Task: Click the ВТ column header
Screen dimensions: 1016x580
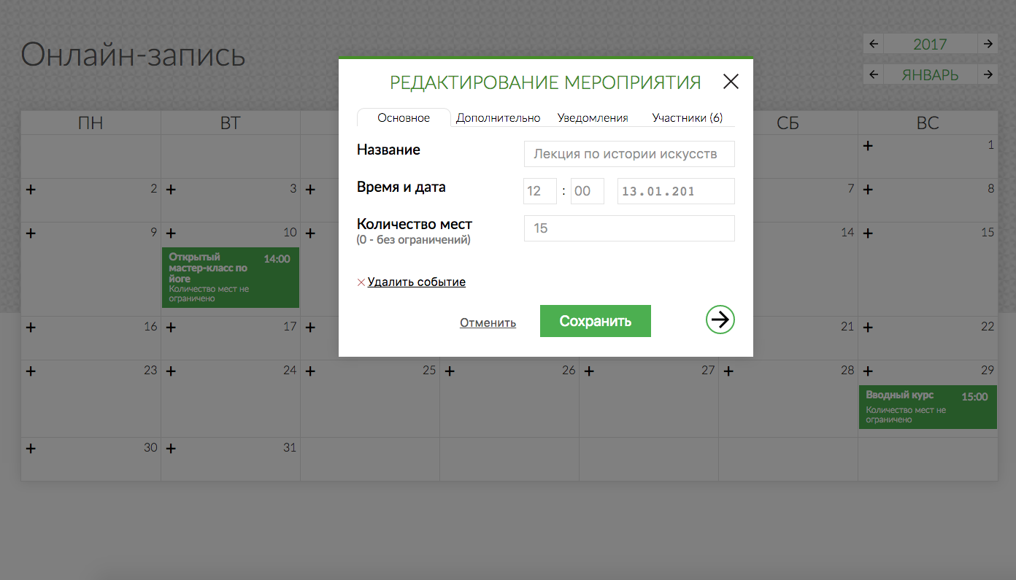Action: coord(230,123)
